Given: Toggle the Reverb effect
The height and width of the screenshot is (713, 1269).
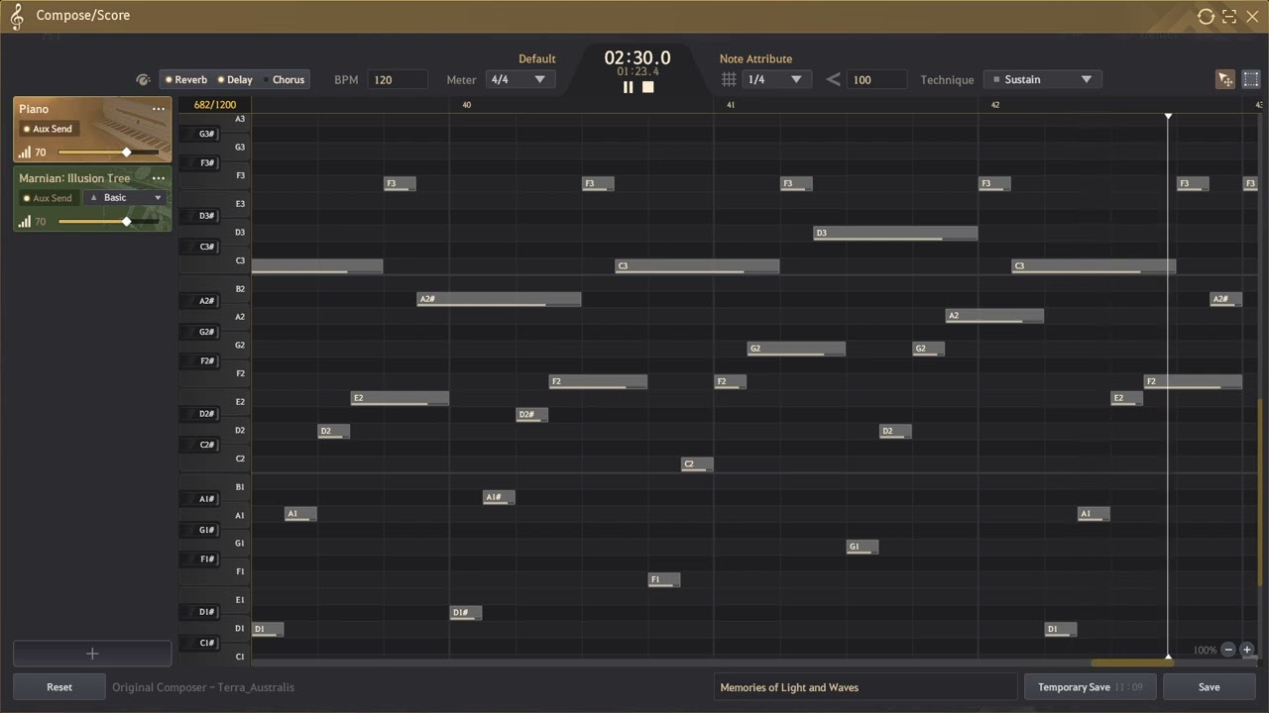Looking at the screenshot, I should point(187,79).
